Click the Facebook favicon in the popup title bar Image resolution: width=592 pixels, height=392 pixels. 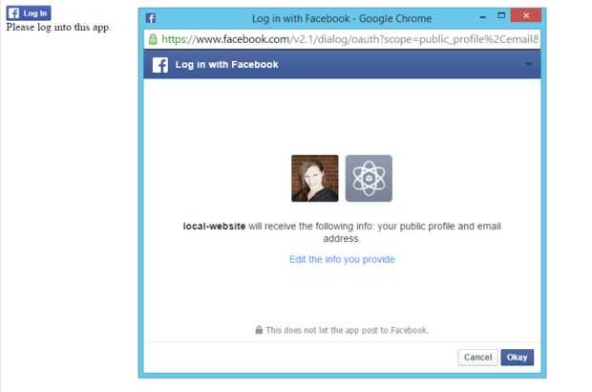coord(151,18)
